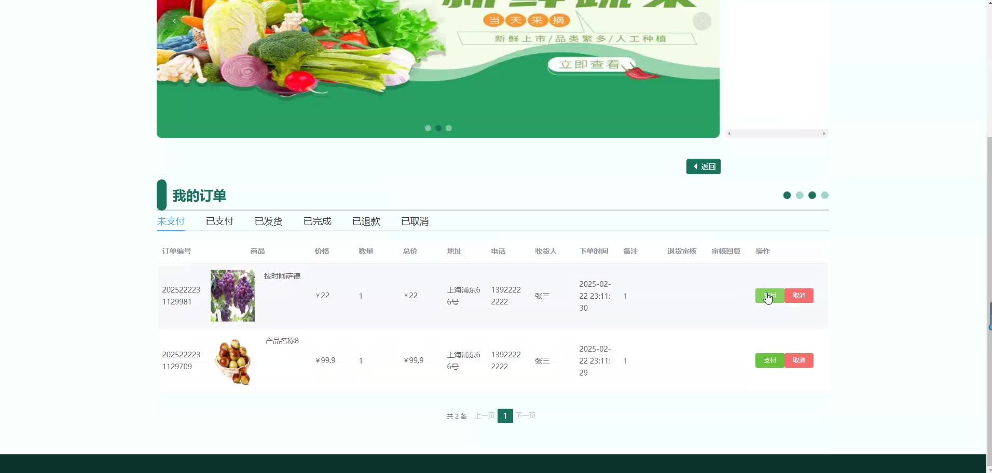
Task: Advance to the next carousel banner slide
Action: 701,21
